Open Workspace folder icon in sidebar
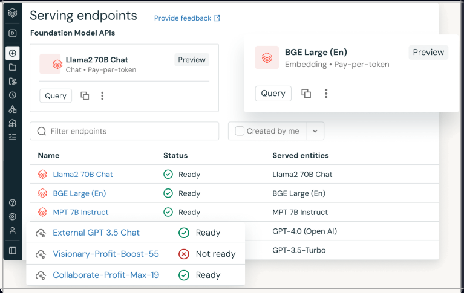 click(13, 67)
